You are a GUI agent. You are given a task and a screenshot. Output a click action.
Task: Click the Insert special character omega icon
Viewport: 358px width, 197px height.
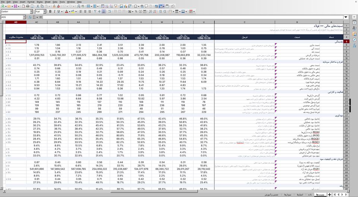[x=135, y=6]
